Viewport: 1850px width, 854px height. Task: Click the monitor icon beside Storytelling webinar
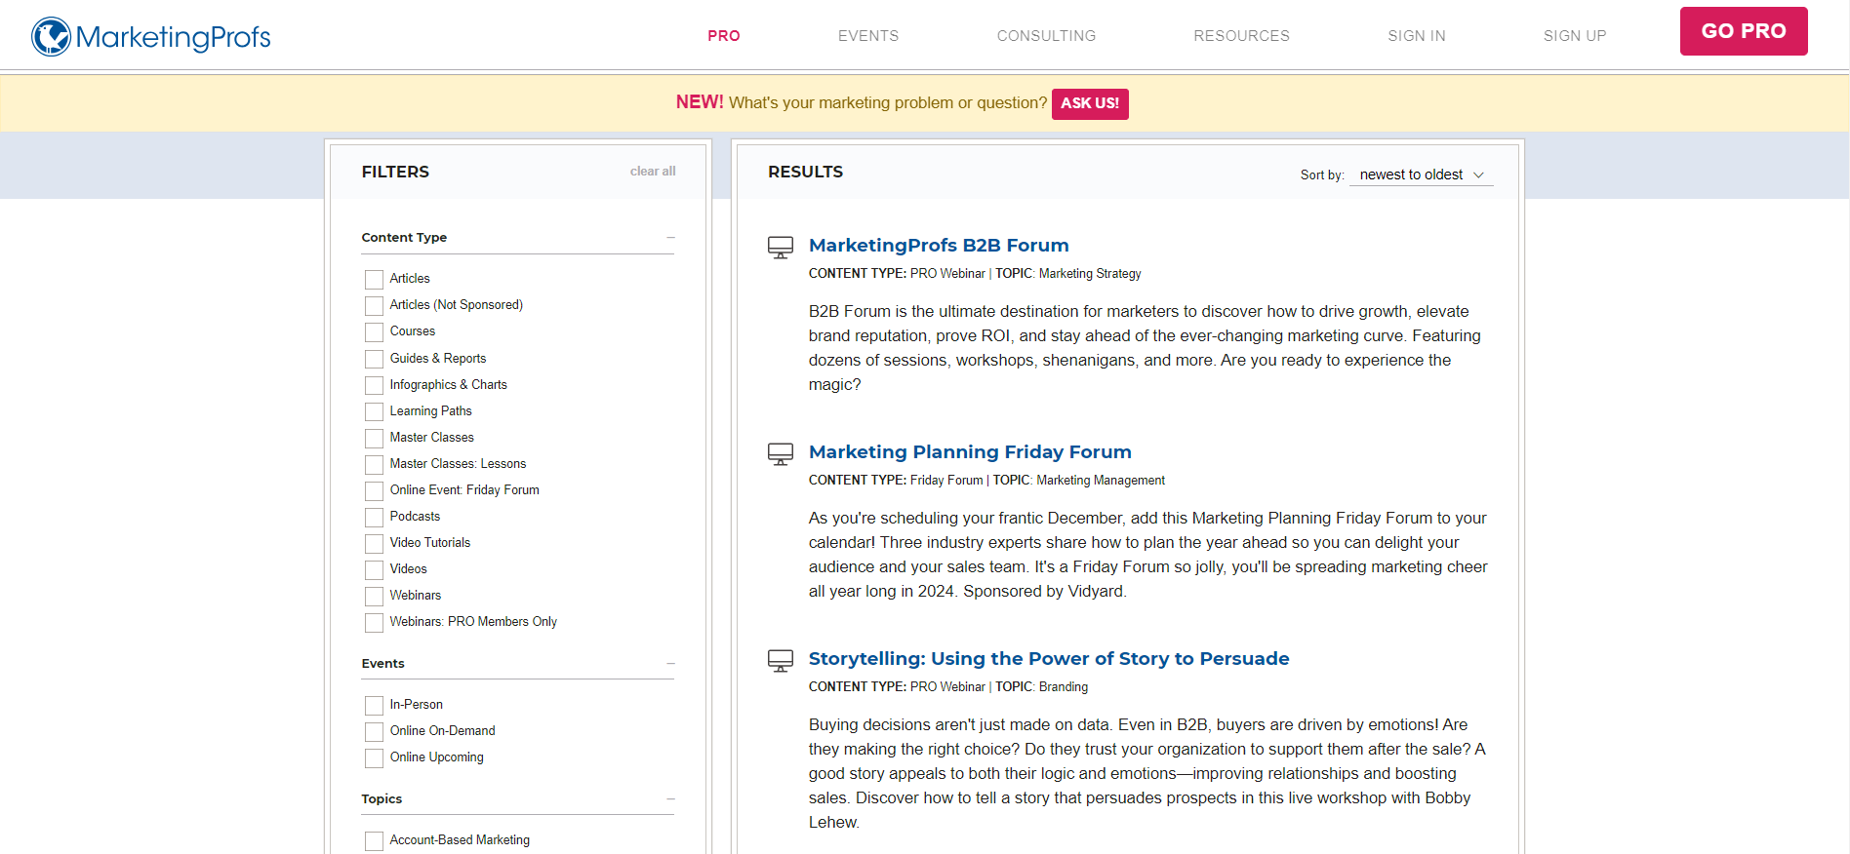pyautogui.click(x=781, y=661)
